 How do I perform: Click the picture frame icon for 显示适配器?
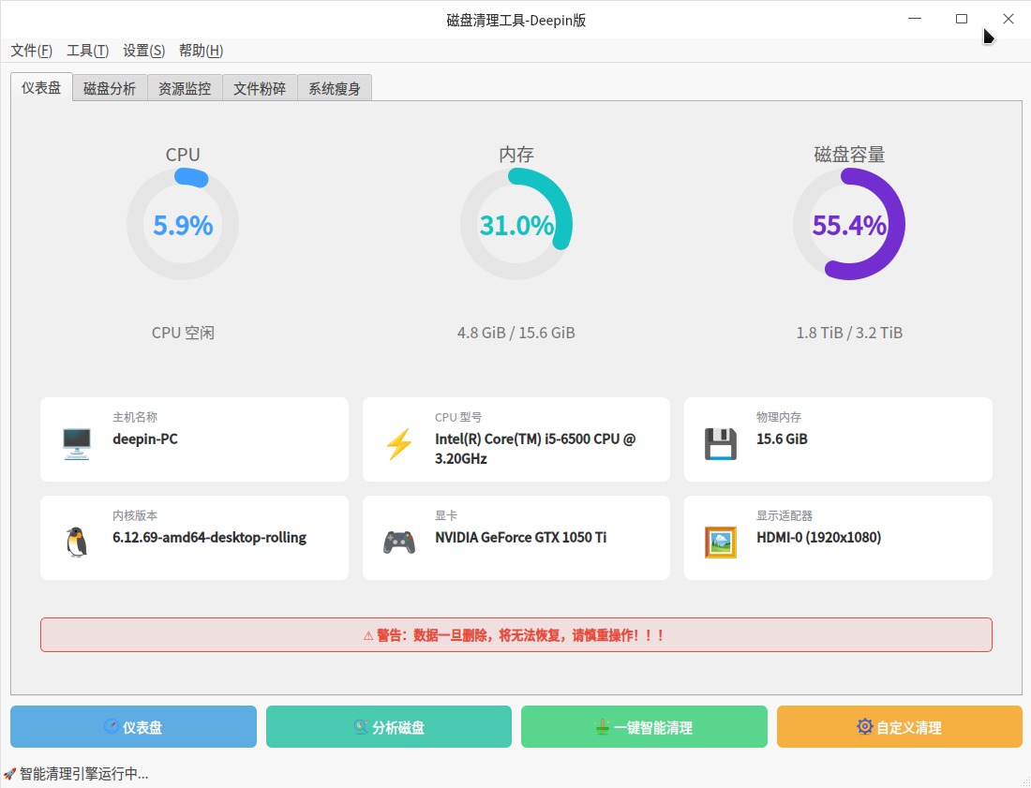click(721, 543)
